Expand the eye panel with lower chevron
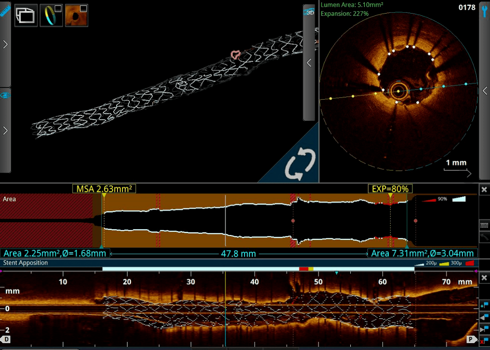This screenshot has width=490, height=350. (5, 130)
